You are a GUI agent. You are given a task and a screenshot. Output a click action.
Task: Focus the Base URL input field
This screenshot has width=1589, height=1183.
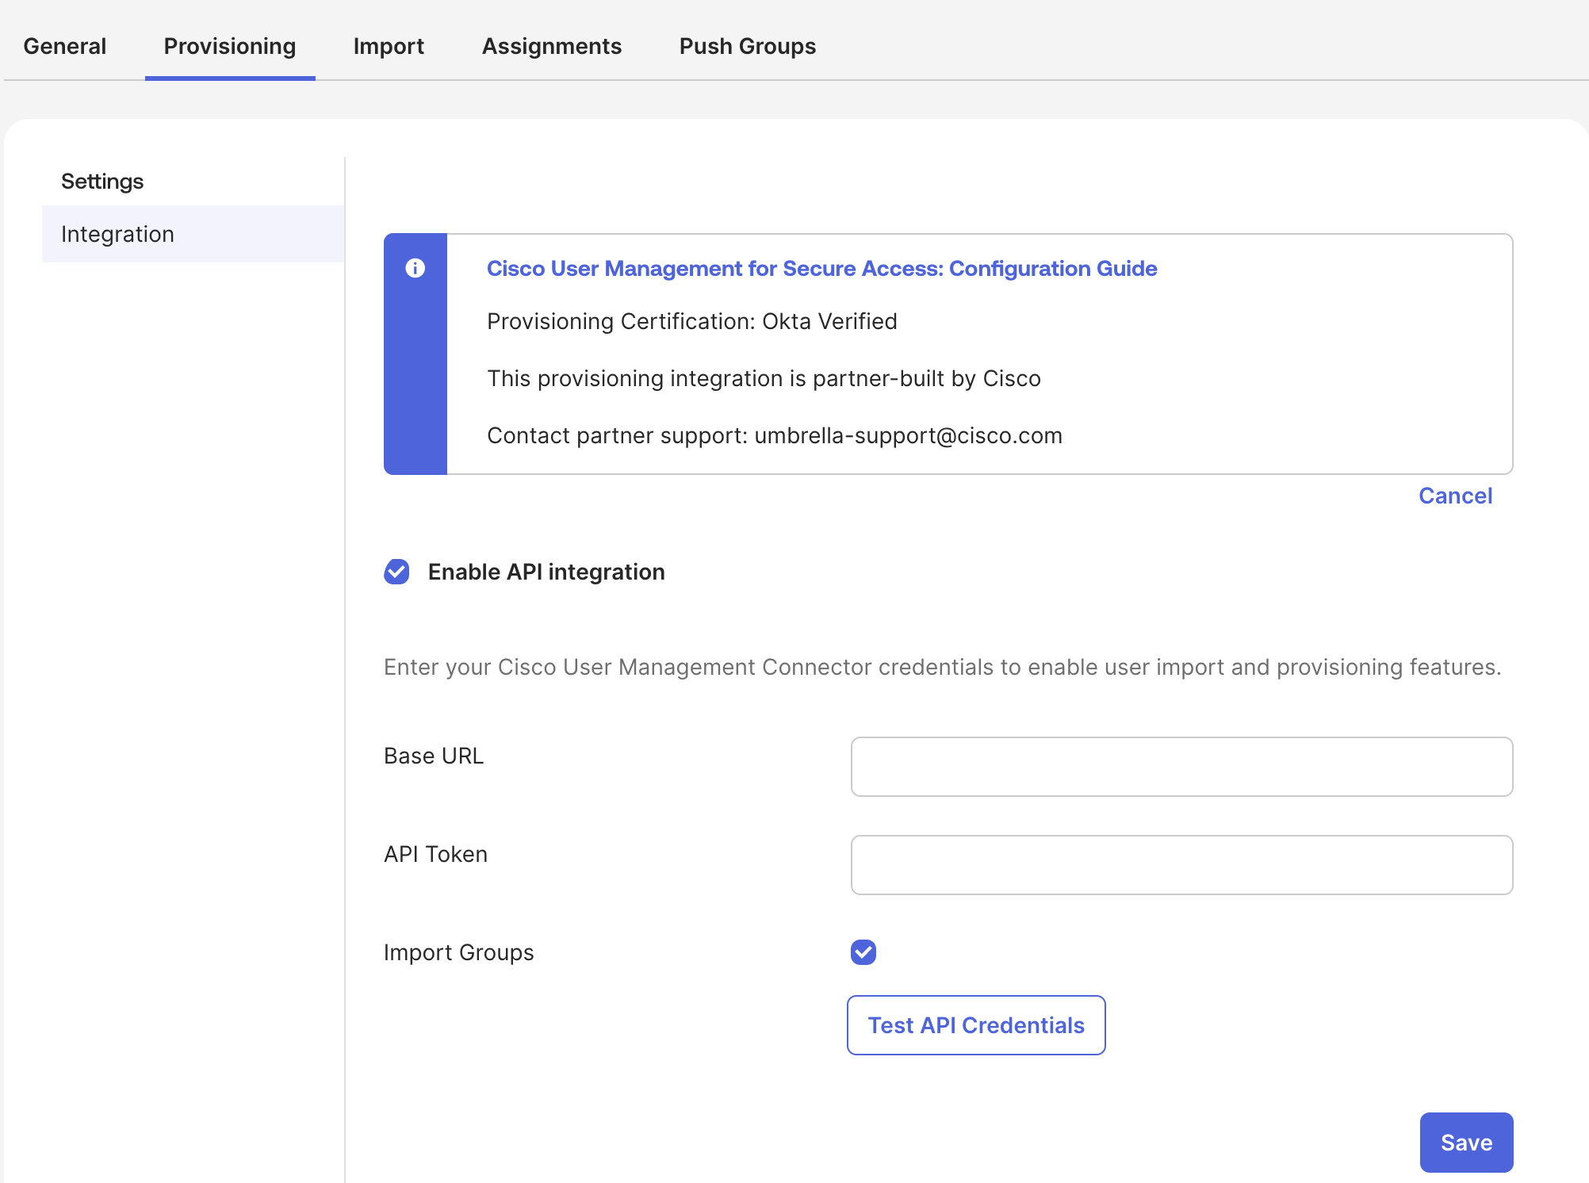click(1181, 767)
